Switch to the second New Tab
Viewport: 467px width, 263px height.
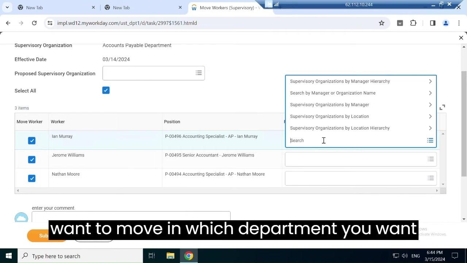coord(143,7)
